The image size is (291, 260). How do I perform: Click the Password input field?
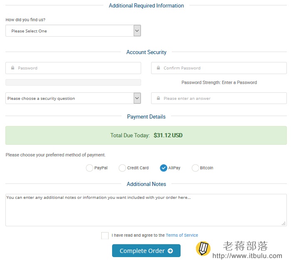[x=73, y=68]
